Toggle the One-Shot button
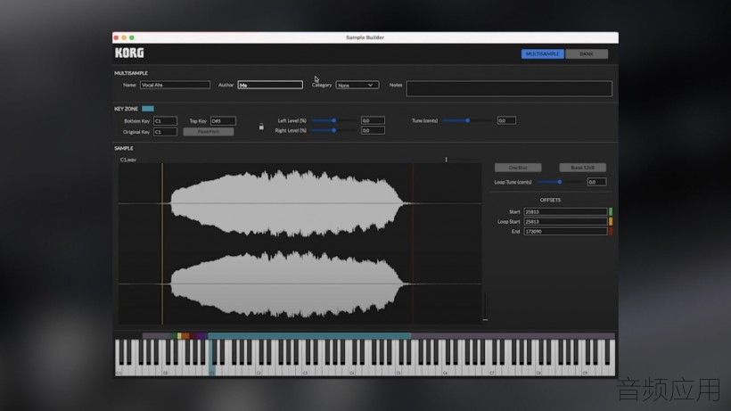The image size is (731, 411). 518,168
